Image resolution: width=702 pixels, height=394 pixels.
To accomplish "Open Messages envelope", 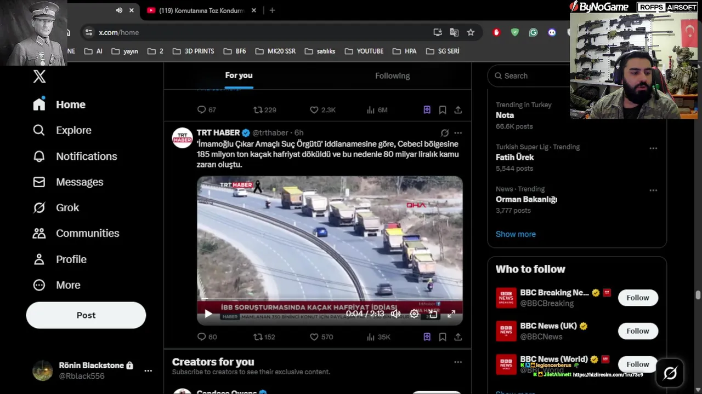I will click(68, 182).
